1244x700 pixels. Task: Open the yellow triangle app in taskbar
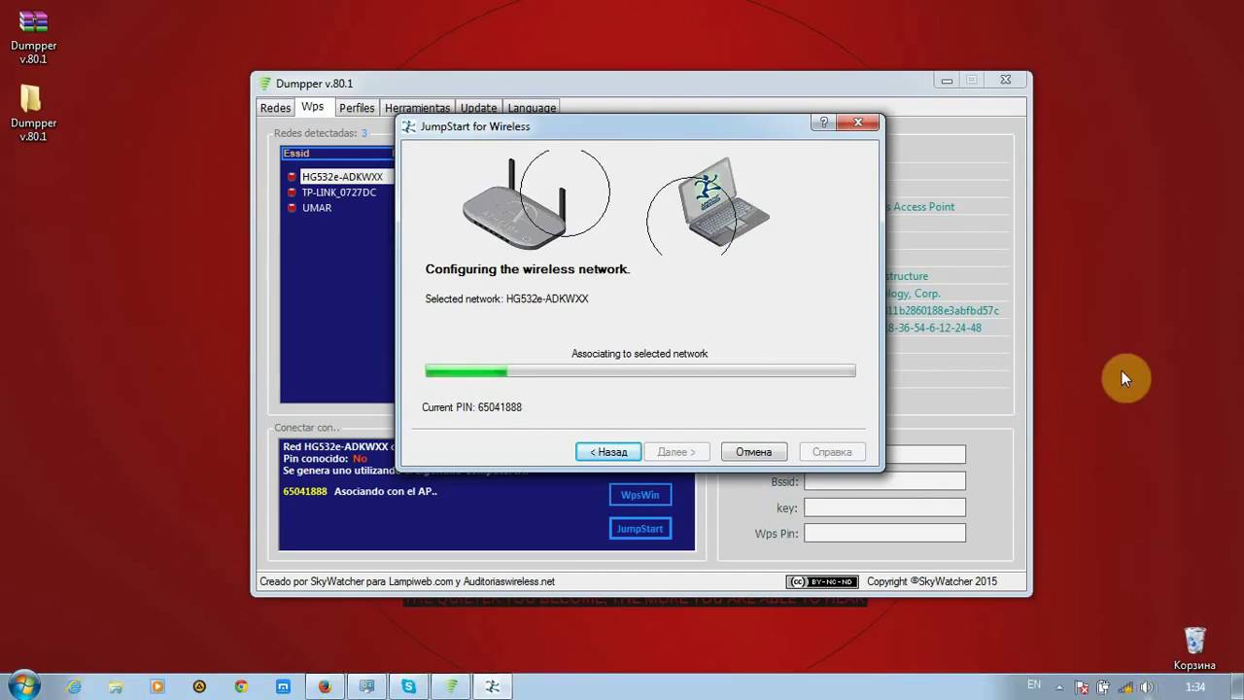click(x=199, y=686)
